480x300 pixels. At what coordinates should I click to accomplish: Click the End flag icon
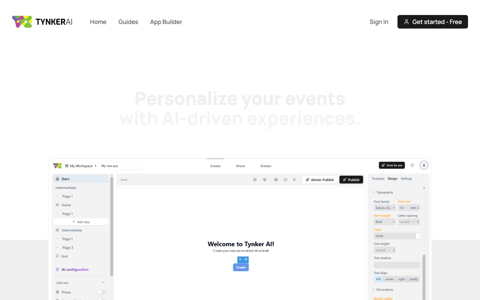pyautogui.click(x=57, y=256)
